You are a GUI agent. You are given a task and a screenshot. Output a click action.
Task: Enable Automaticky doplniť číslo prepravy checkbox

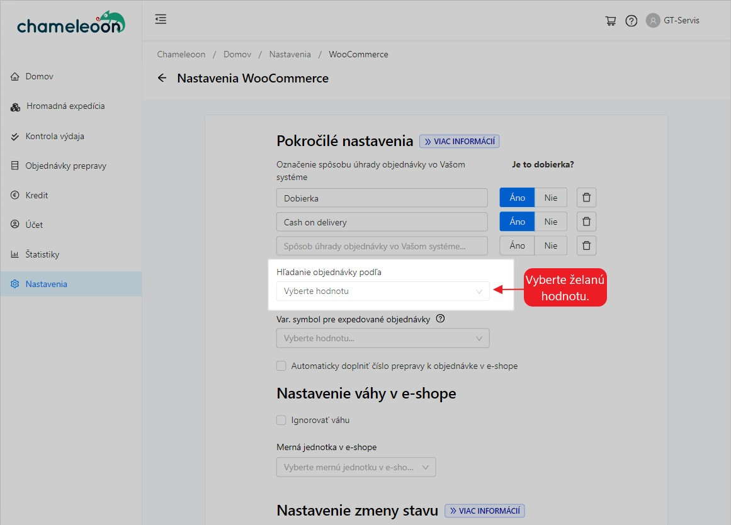point(281,366)
